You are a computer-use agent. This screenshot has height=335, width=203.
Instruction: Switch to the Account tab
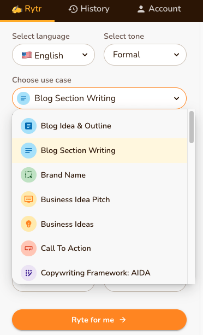point(159,9)
